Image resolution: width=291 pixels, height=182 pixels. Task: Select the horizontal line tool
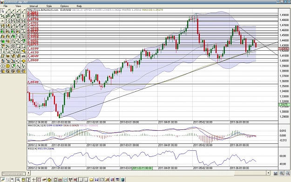[2, 21]
